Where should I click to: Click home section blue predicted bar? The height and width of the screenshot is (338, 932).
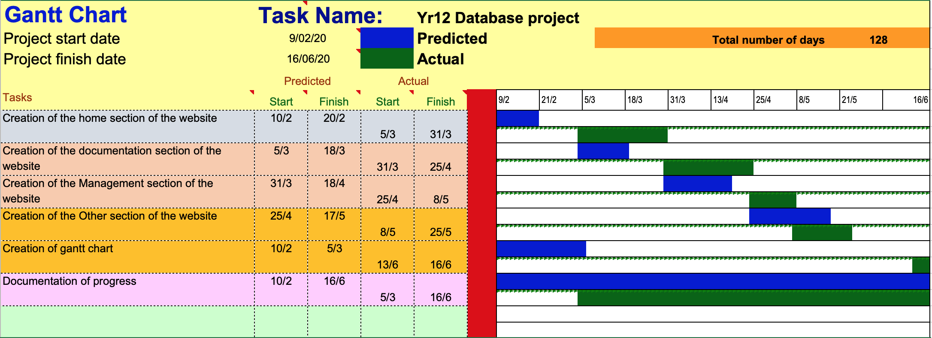coord(517,118)
